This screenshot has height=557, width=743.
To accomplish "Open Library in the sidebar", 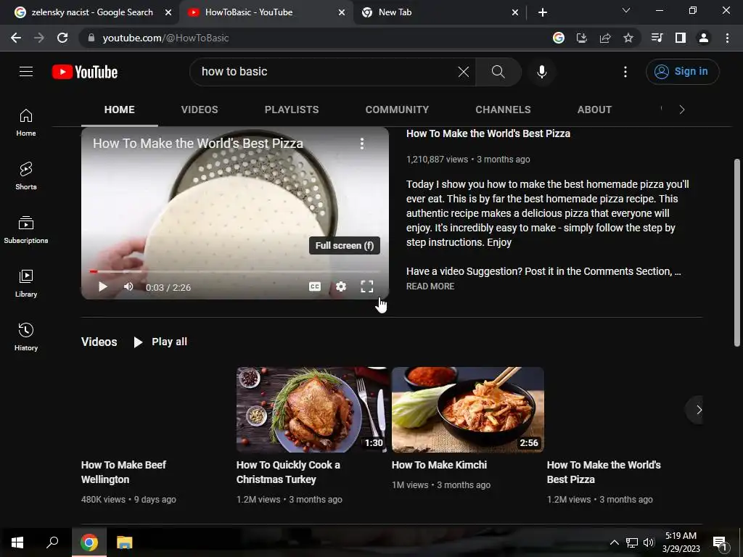I will pyautogui.click(x=26, y=284).
